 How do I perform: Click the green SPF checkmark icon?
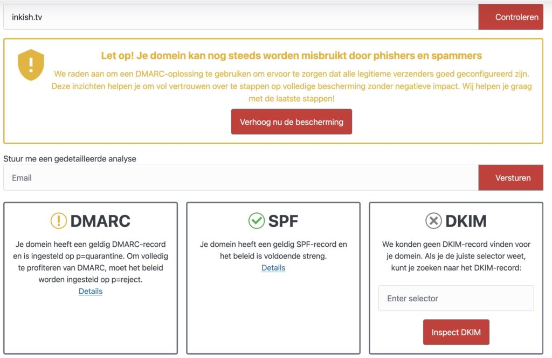click(256, 220)
